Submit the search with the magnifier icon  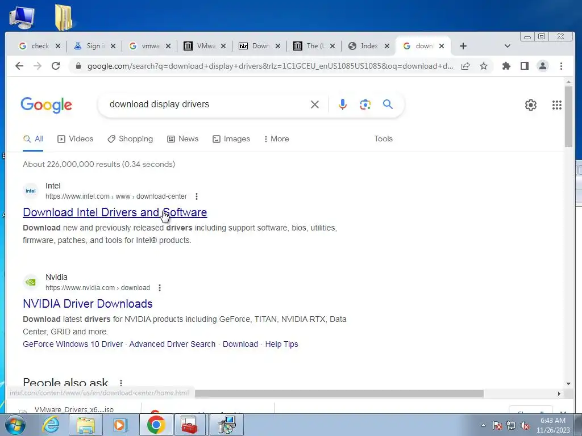point(388,104)
